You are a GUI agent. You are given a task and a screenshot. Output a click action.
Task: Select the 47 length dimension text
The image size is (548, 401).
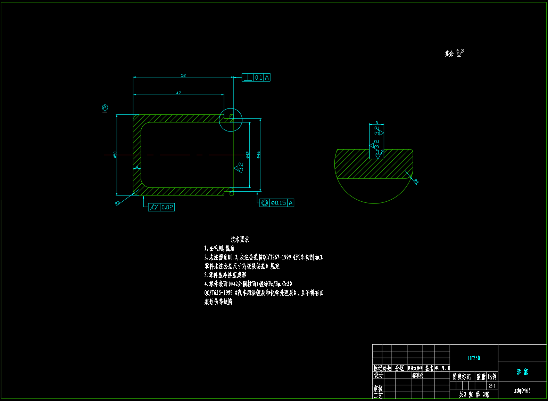pyautogui.click(x=178, y=93)
